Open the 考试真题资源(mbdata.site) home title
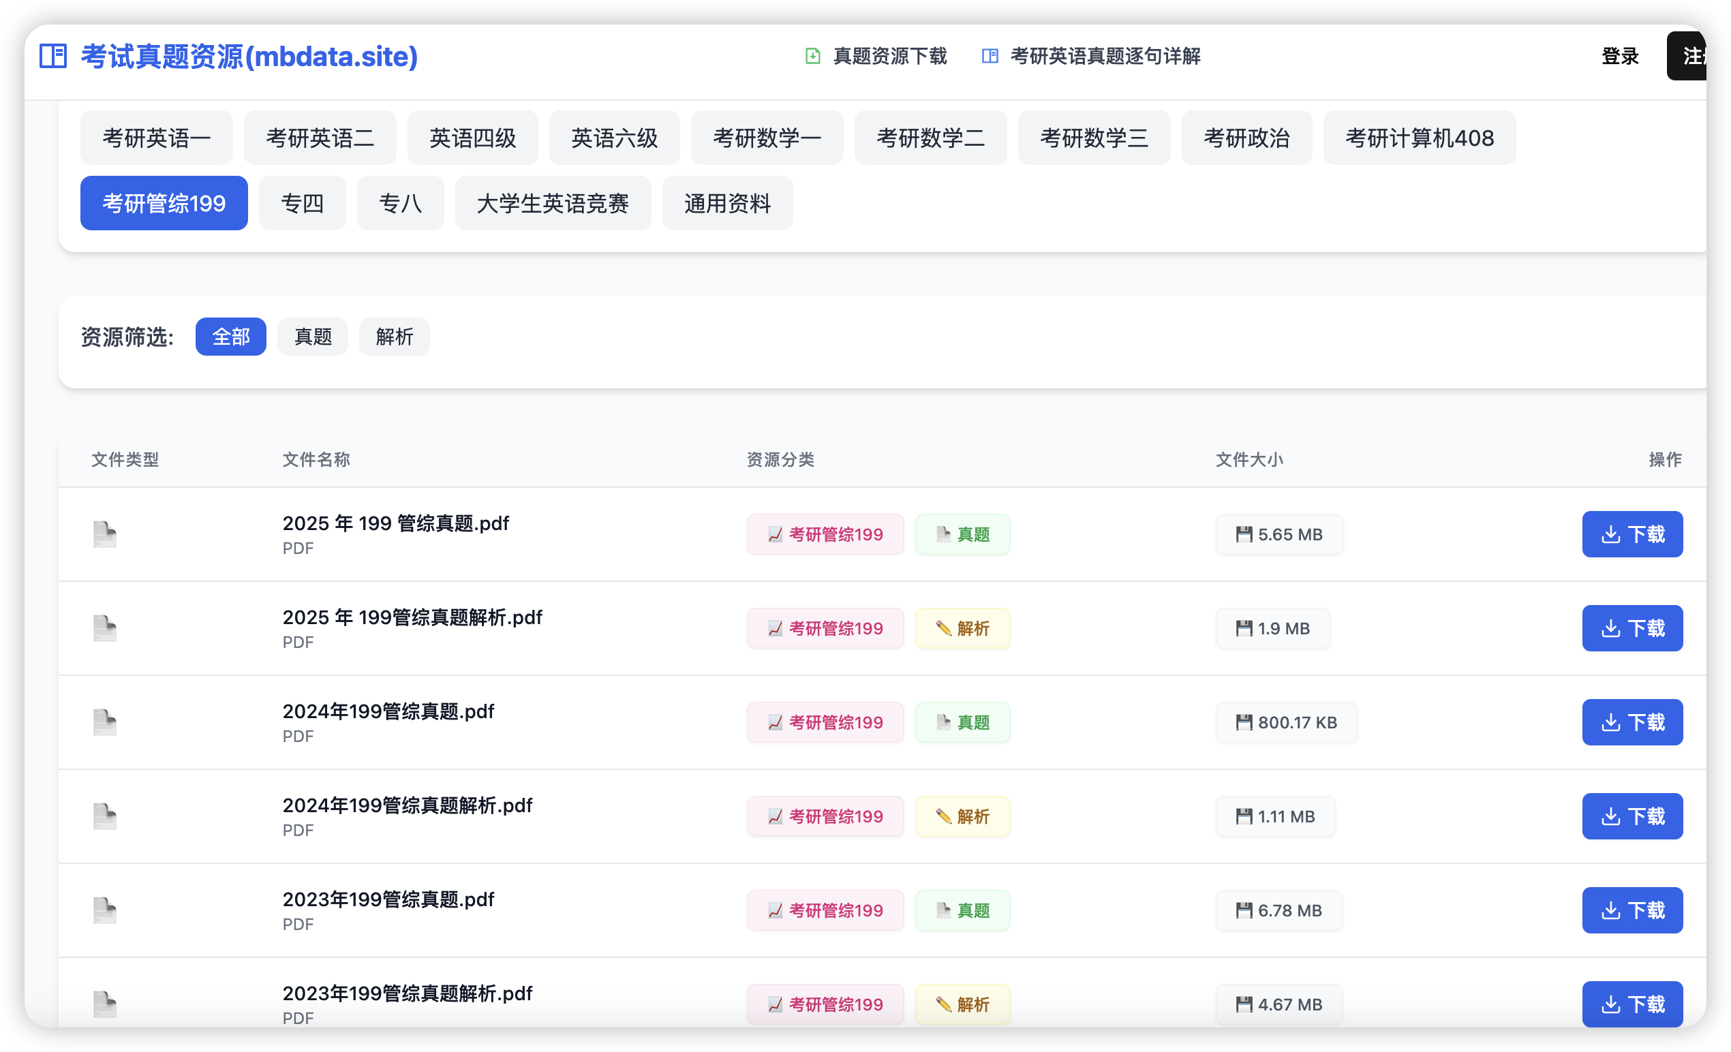This screenshot has height=1052, width=1731. pyautogui.click(x=249, y=56)
